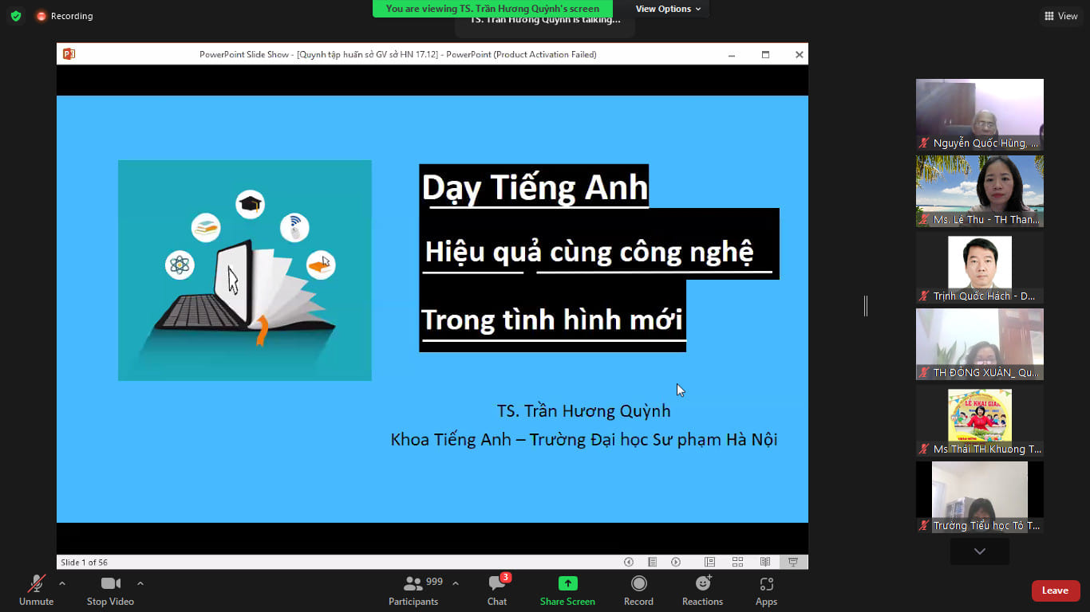Viewport: 1090px width, 612px height.
Task: Click the green encryption shield icon
Action: 16,16
